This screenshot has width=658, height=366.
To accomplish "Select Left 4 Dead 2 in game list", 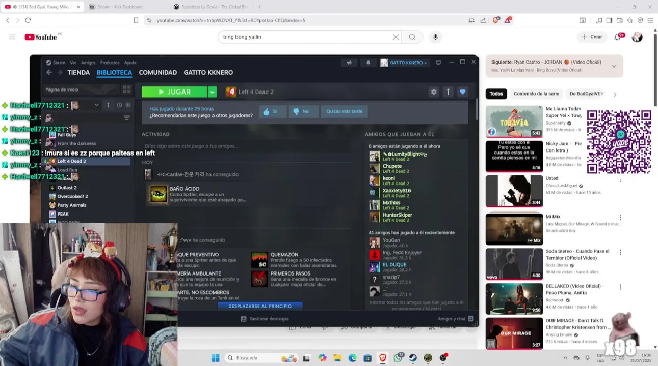I will (72, 161).
